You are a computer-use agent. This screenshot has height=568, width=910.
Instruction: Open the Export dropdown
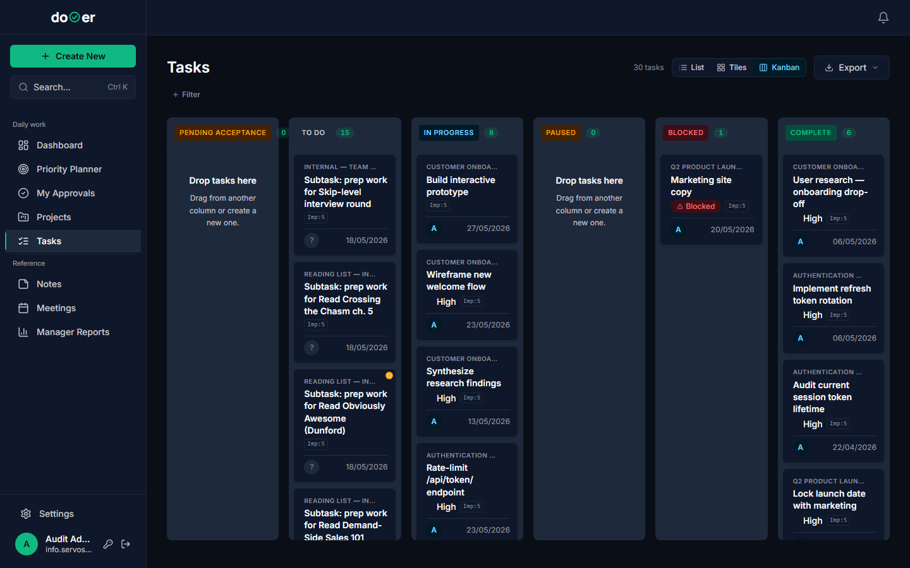point(851,68)
